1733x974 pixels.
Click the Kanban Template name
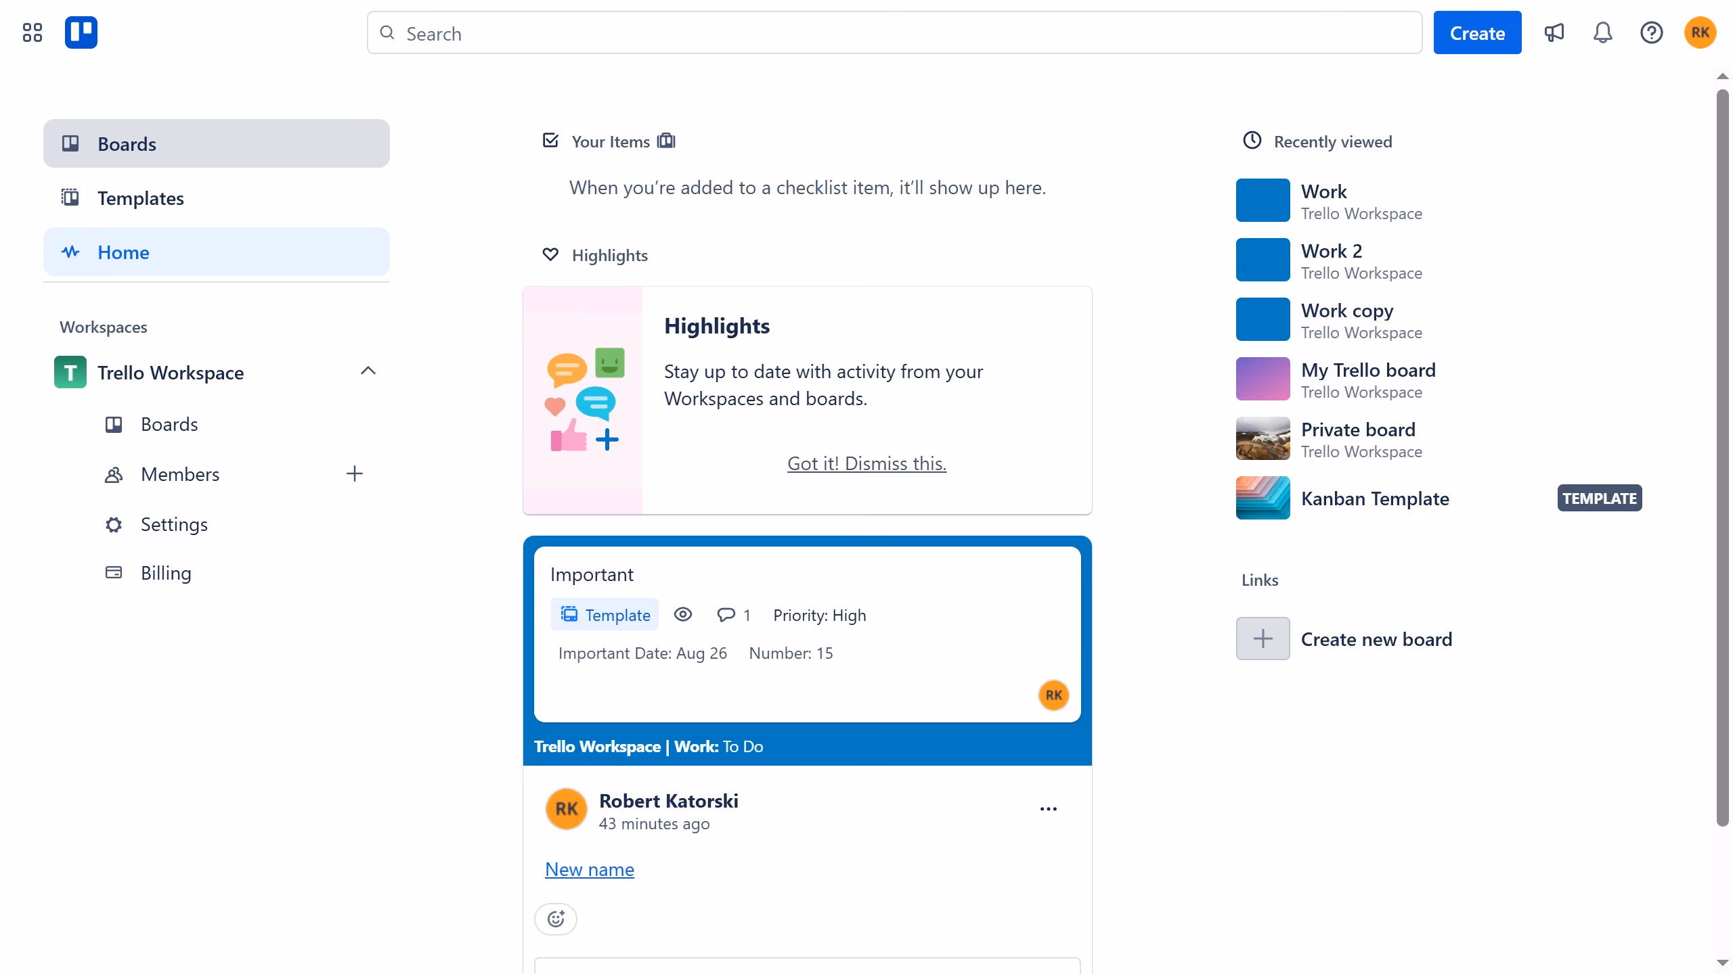point(1375,498)
